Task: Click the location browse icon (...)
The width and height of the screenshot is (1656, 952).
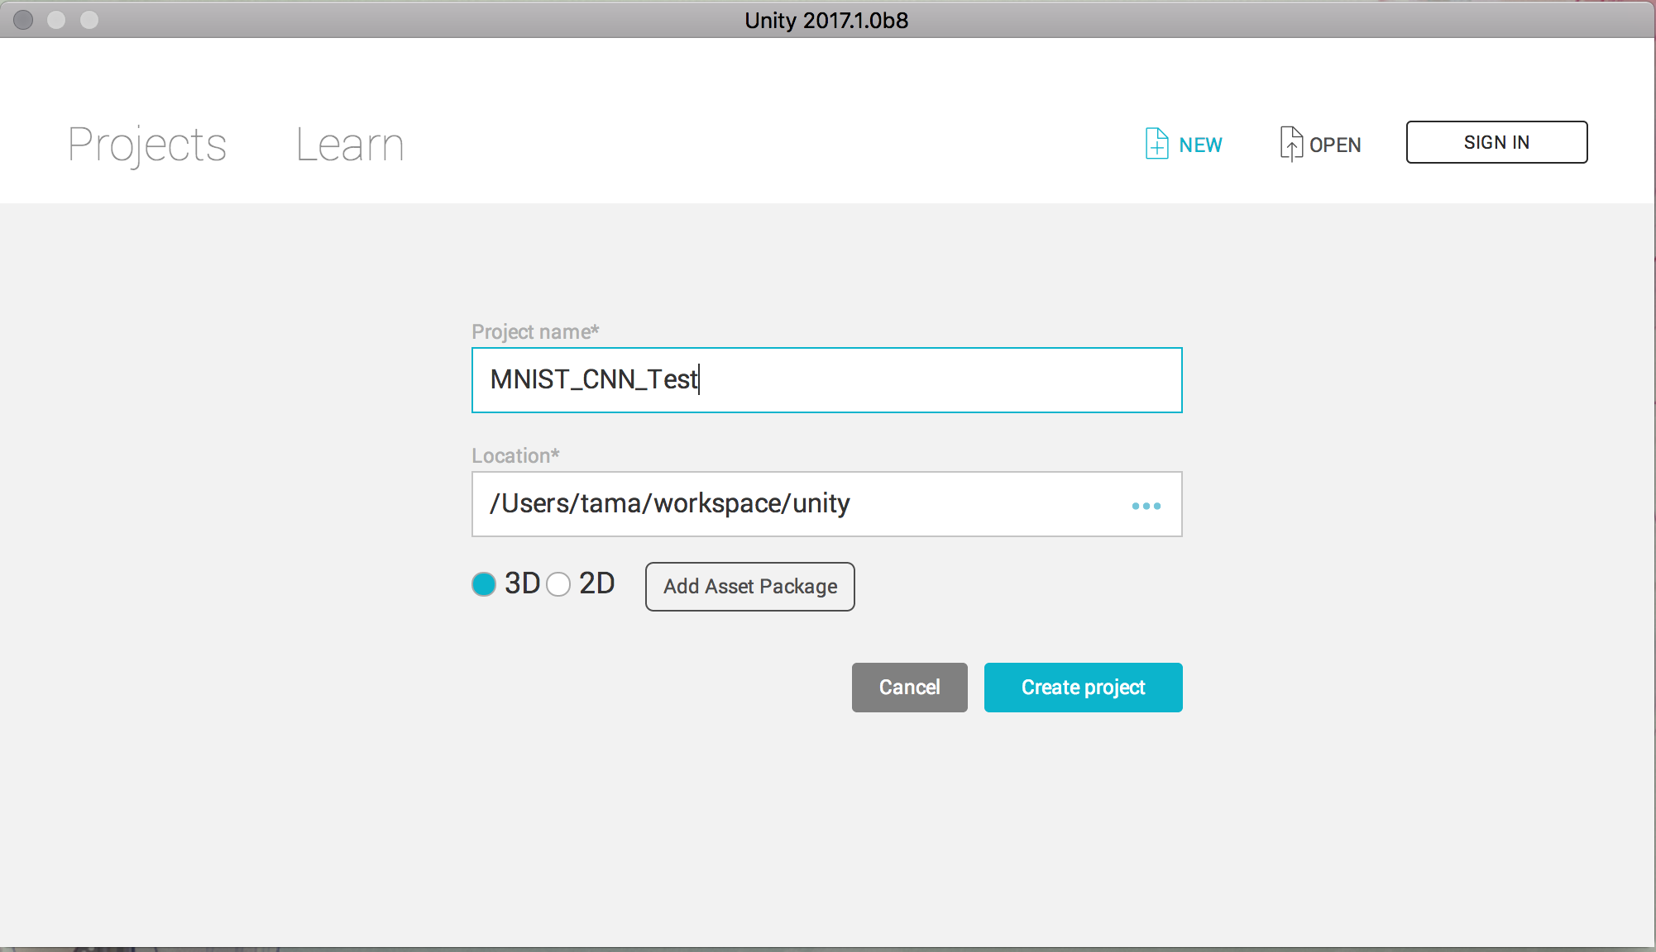Action: coord(1146,503)
